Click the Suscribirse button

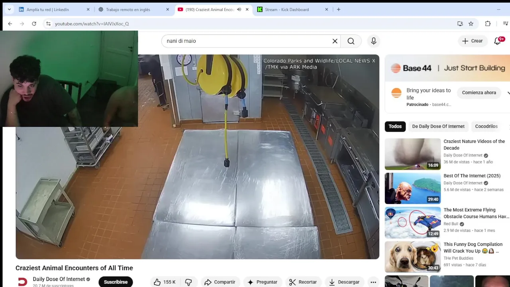[x=116, y=282]
